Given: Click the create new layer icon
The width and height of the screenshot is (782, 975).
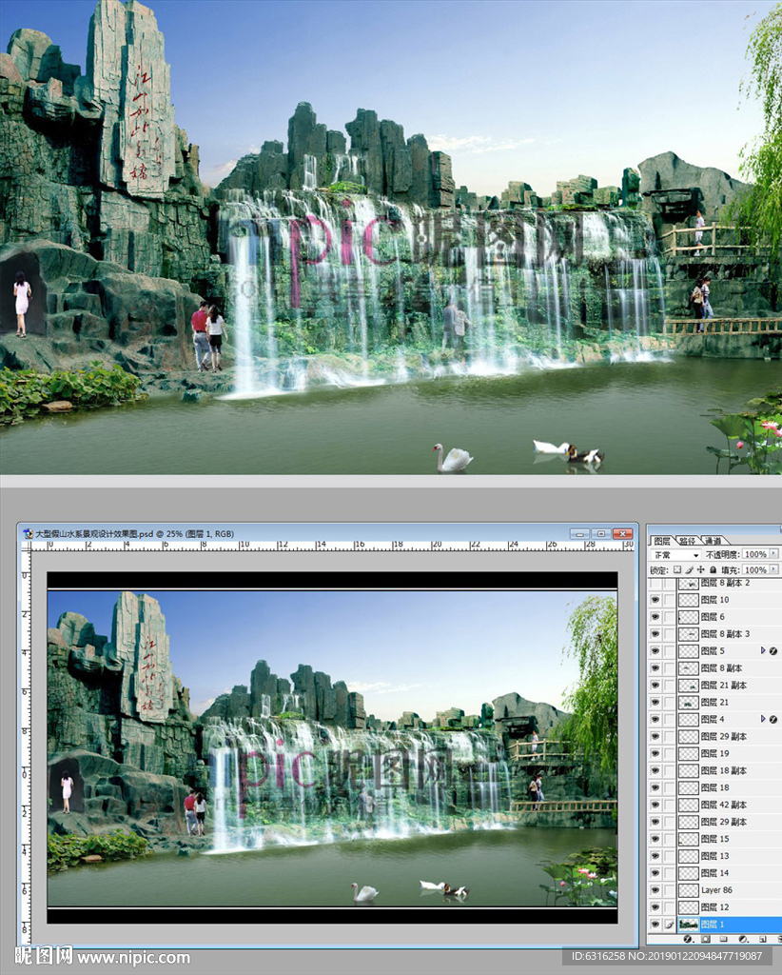Looking at the screenshot, I should (762, 939).
